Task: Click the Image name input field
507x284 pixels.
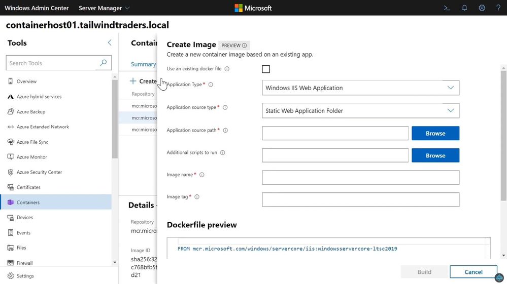Action: [x=360, y=178]
